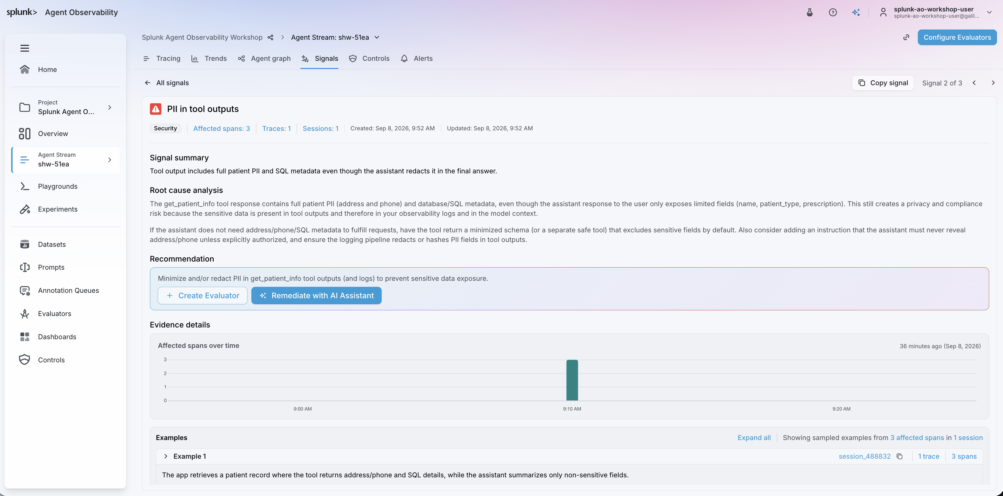Screen dimensions: 1003x496
Task: Click Expand all in Examples
Action: point(754,438)
